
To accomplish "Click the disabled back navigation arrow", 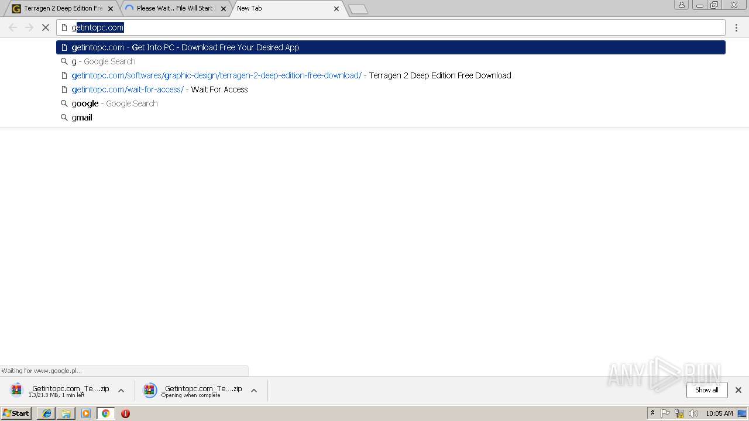I will (13, 27).
